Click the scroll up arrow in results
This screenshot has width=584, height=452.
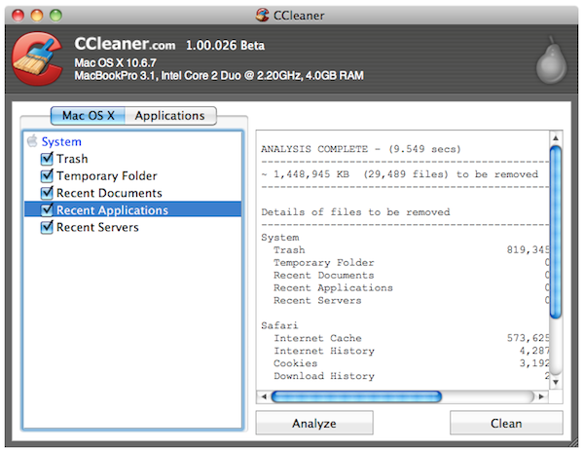tap(556, 138)
